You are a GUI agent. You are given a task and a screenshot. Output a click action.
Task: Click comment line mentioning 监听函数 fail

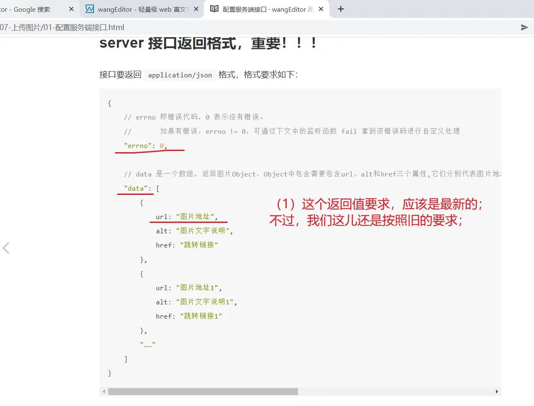[292, 131]
